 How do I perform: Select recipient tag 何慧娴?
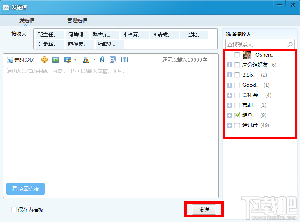pyautogui.click(x=77, y=35)
